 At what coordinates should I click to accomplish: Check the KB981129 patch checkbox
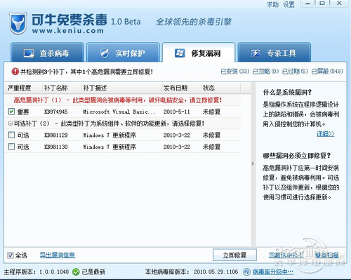11,135
